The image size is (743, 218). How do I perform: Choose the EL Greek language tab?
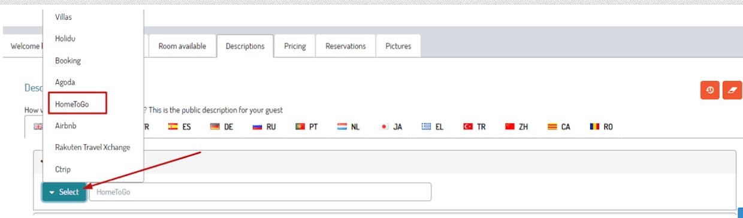coord(433,127)
